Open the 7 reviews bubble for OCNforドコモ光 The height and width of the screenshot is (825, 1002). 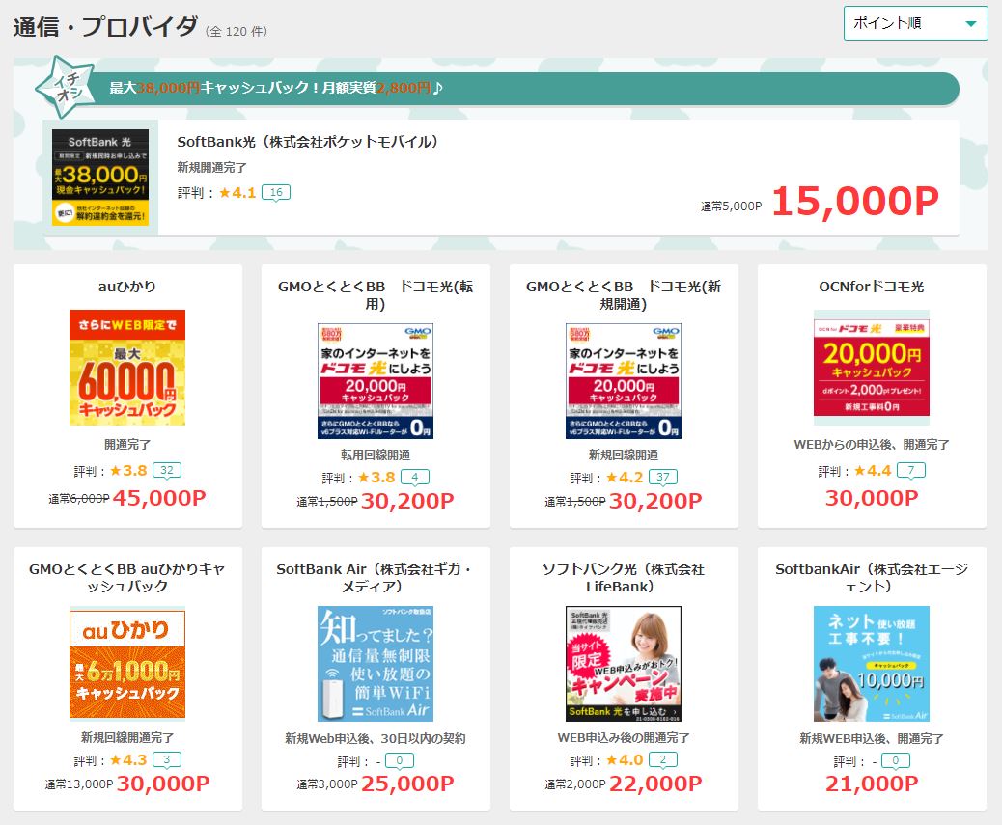click(x=911, y=471)
